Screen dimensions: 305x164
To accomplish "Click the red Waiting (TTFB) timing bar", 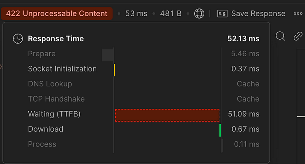I will coord(167,115).
